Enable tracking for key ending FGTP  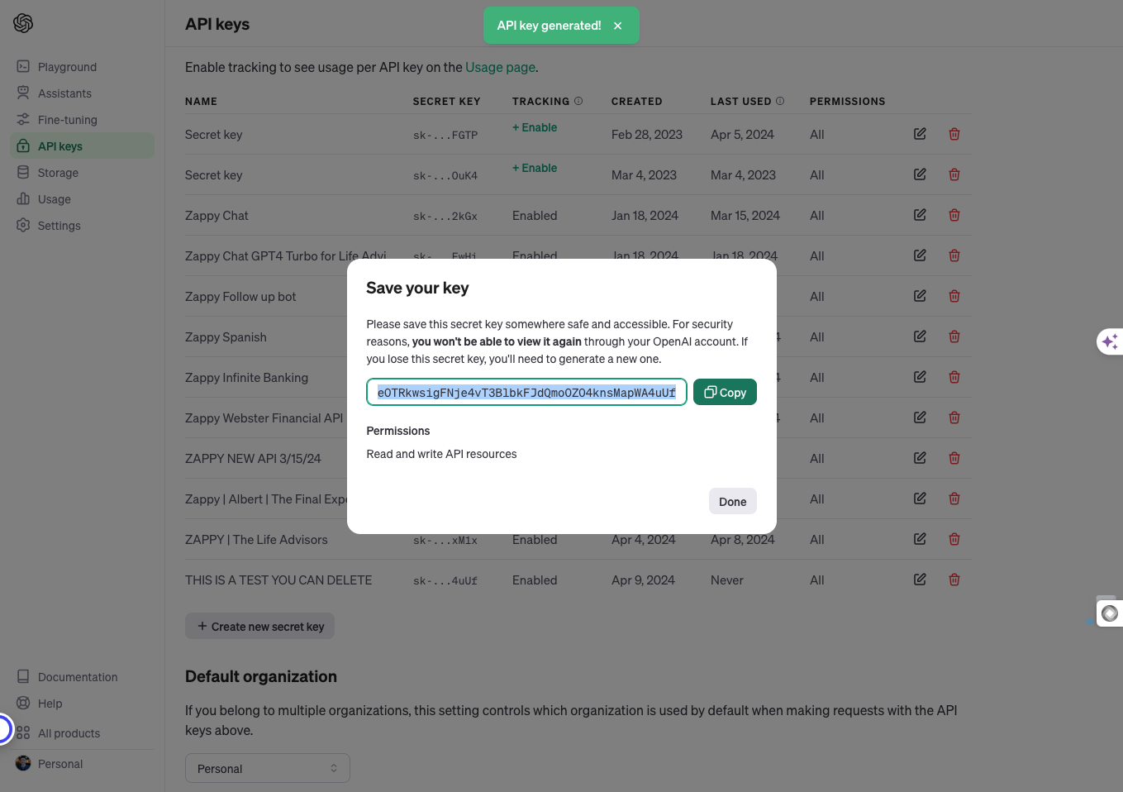tap(535, 127)
